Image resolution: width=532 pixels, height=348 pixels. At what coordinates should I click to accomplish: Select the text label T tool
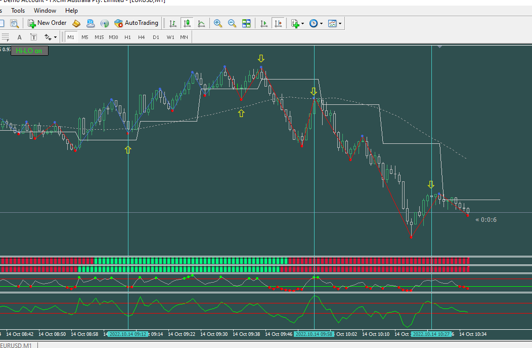(x=33, y=37)
